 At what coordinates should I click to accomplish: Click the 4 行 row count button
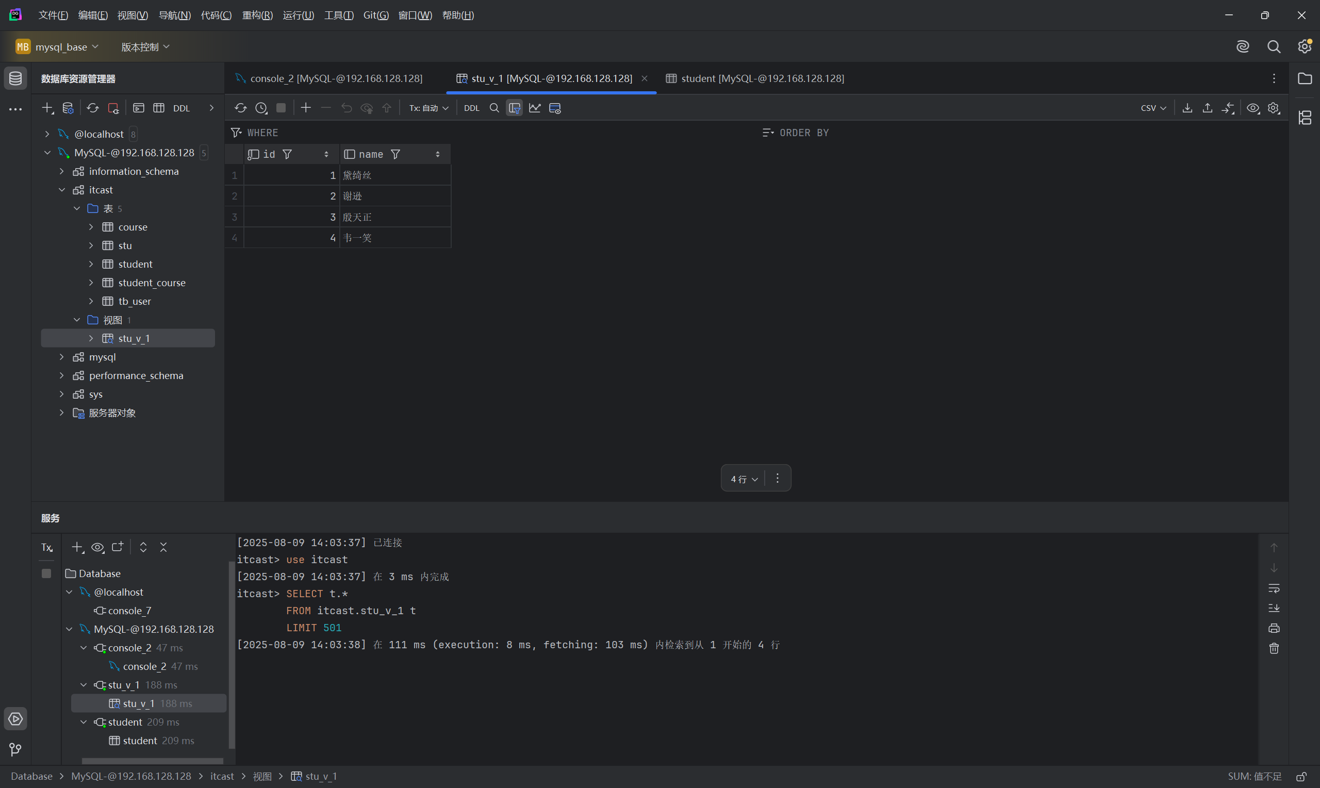coord(743,479)
